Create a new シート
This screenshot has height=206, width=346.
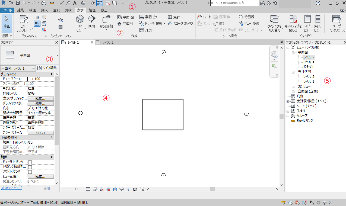click(x=204, y=17)
